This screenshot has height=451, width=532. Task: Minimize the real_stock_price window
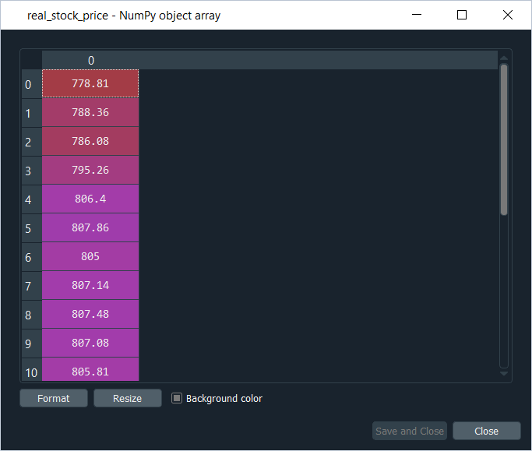pyautogui.click(x=417, y=15)
